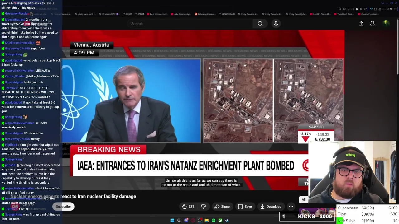Open the browser easy-setup menu icon
Image resolution: width=399 pixels, height=224 pixels.
coord(395,9)
